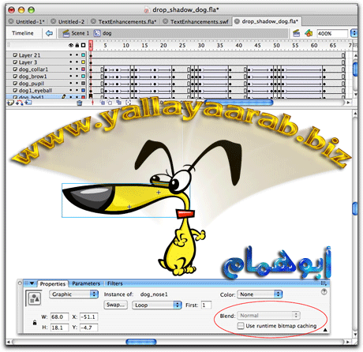Toggle visibility dot for dog_brow1 layer
Viewport: 363px width, 352px height.
[71, 77]
